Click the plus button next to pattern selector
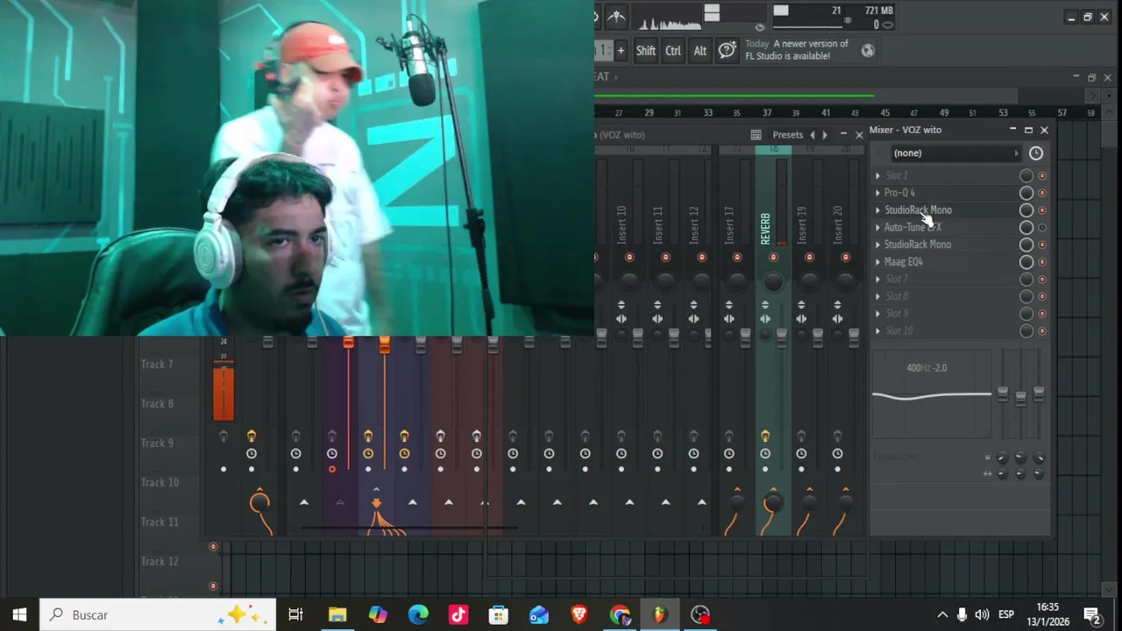 621,51
